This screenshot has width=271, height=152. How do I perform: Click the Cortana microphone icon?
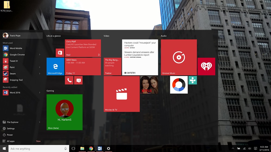[x=66, y=148]
